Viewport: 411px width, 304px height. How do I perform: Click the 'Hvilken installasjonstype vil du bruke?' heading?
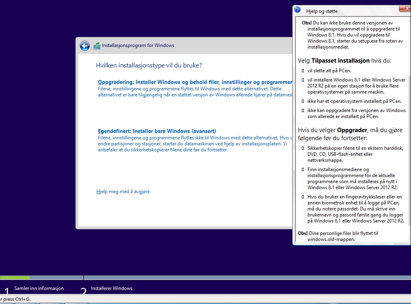click(x=149, y=65)
